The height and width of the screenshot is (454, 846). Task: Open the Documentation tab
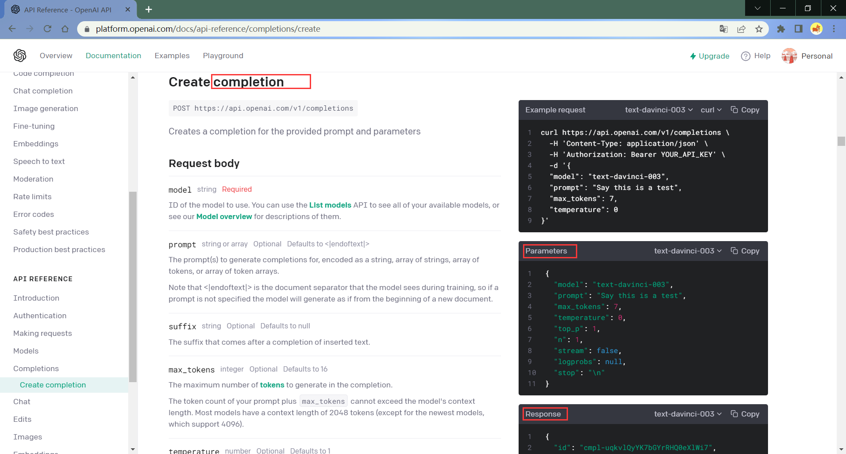[x=113, y=56]
